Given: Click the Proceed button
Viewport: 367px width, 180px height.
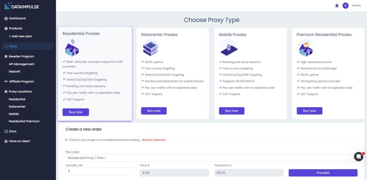Looking at the screenshot, I should click(323, 173).
